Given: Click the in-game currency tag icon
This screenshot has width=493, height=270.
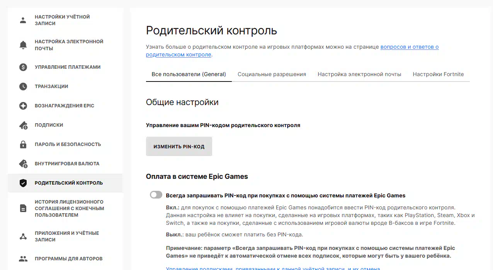Looking at the screenshot, I should pos(23,164).
